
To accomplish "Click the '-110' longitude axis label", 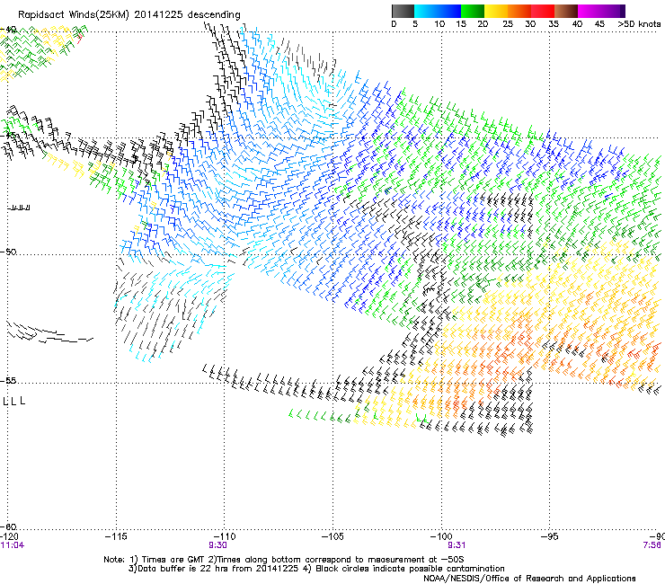I will 225,536.
